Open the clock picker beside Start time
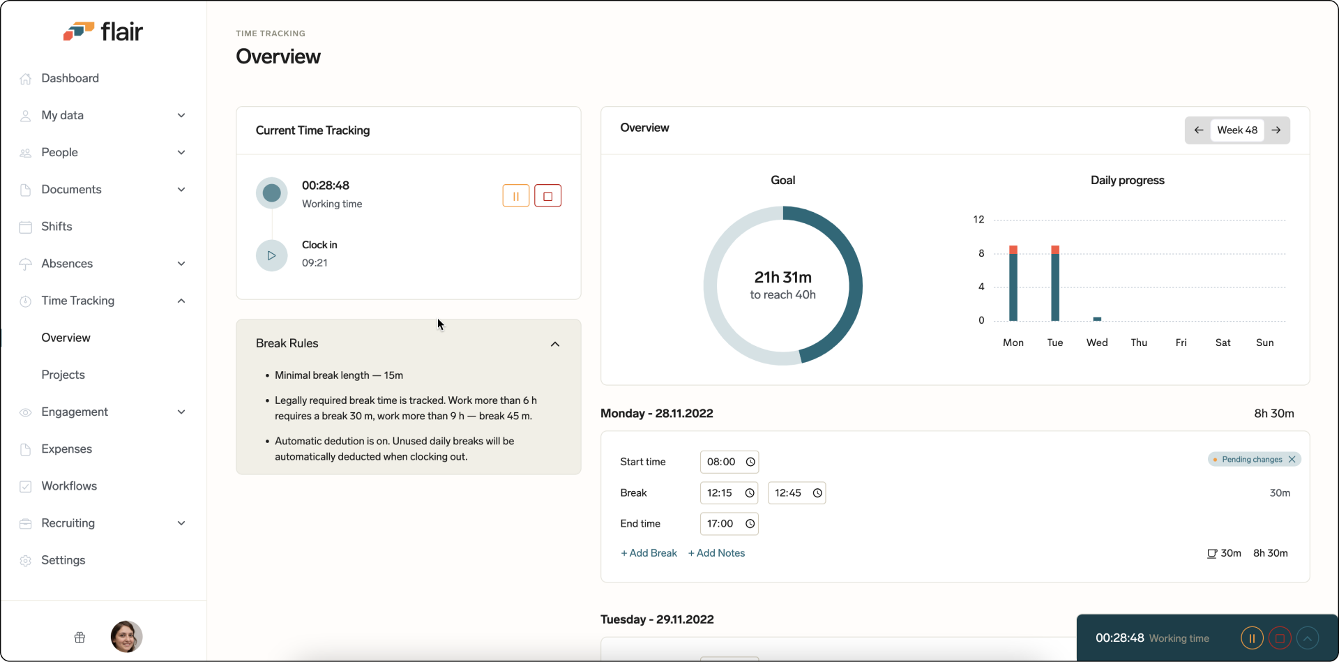Image resolution: width=1339 pixels, height=662 pixels. [750, 462]
